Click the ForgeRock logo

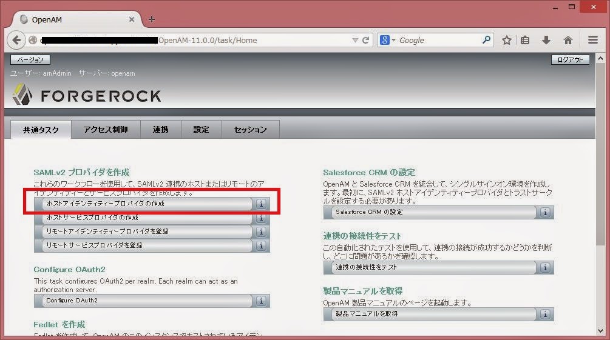(x=86, y=95)
